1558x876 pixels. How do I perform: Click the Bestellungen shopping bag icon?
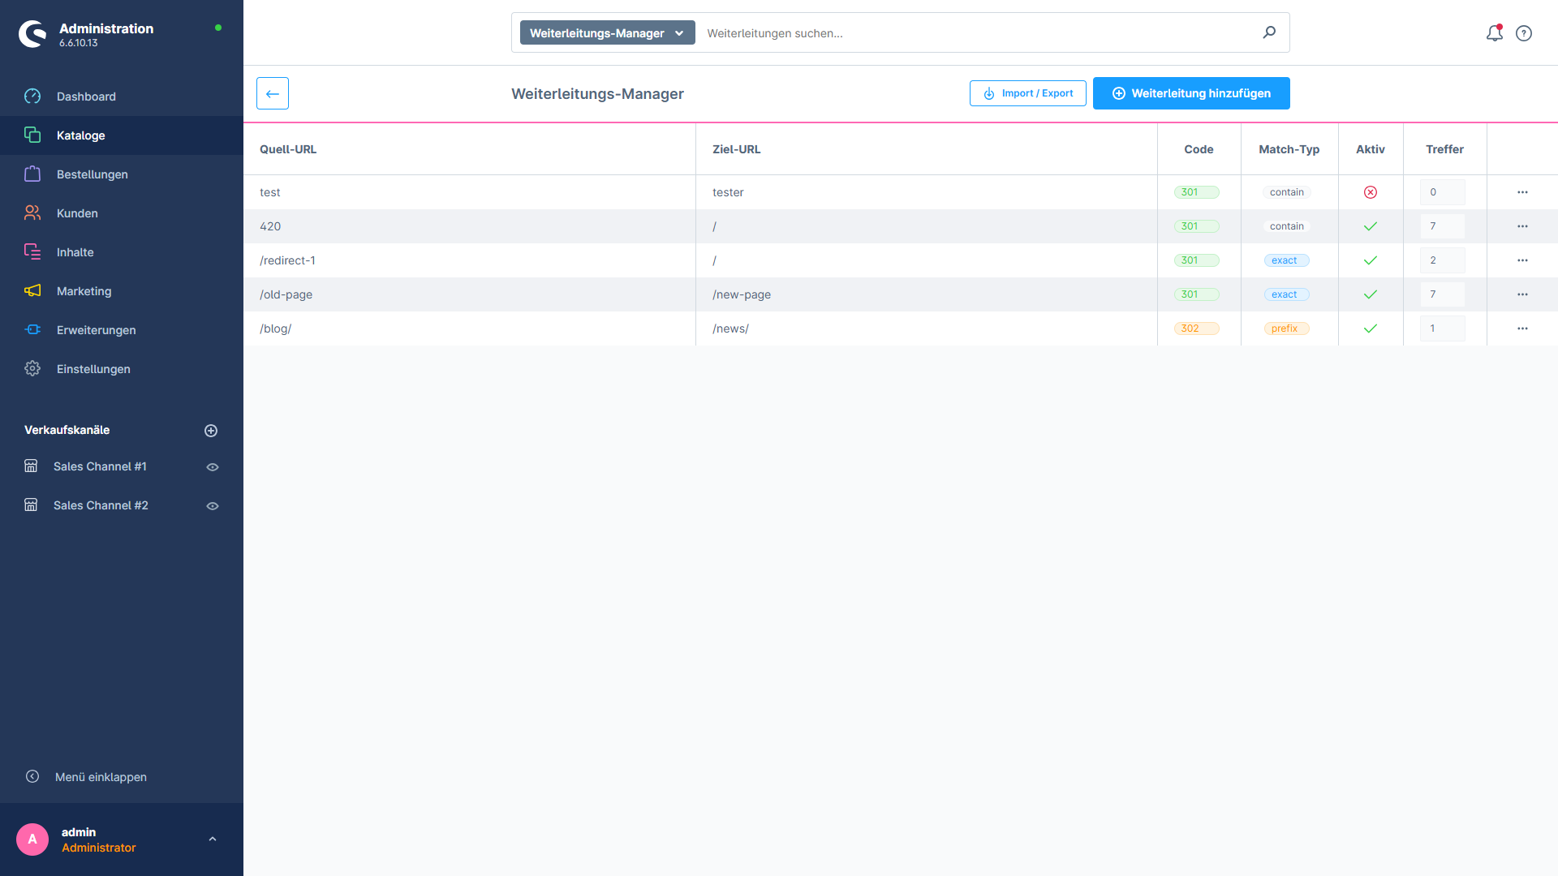pos(32,174)
